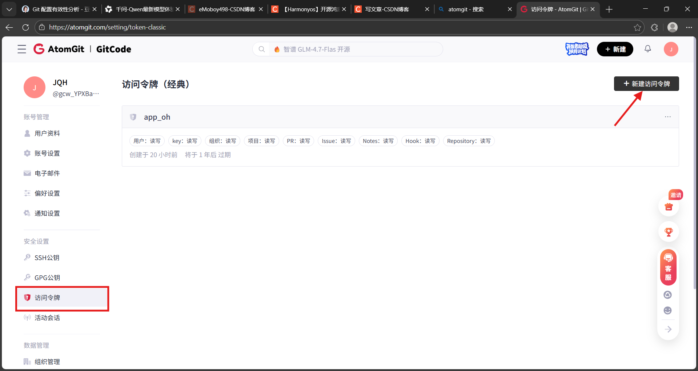Click the shield icon beside app_oh

(x=133, y=117)
